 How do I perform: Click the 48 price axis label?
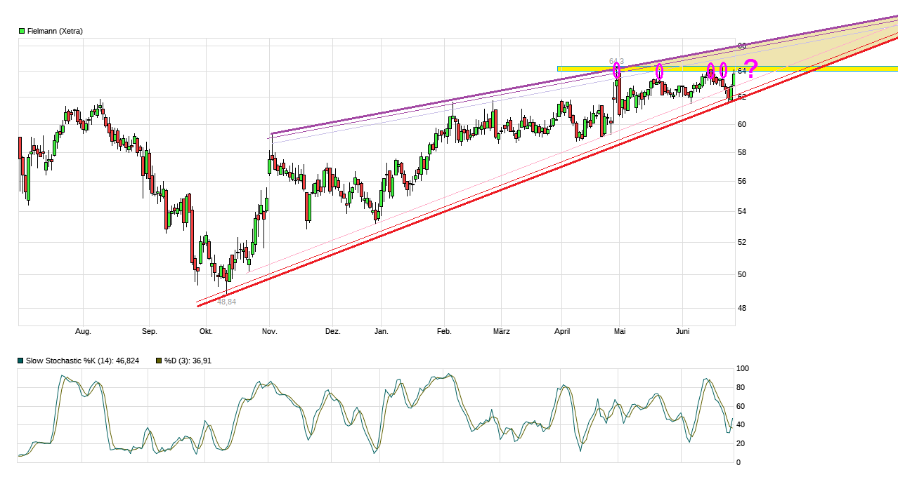tap(741, 308)
